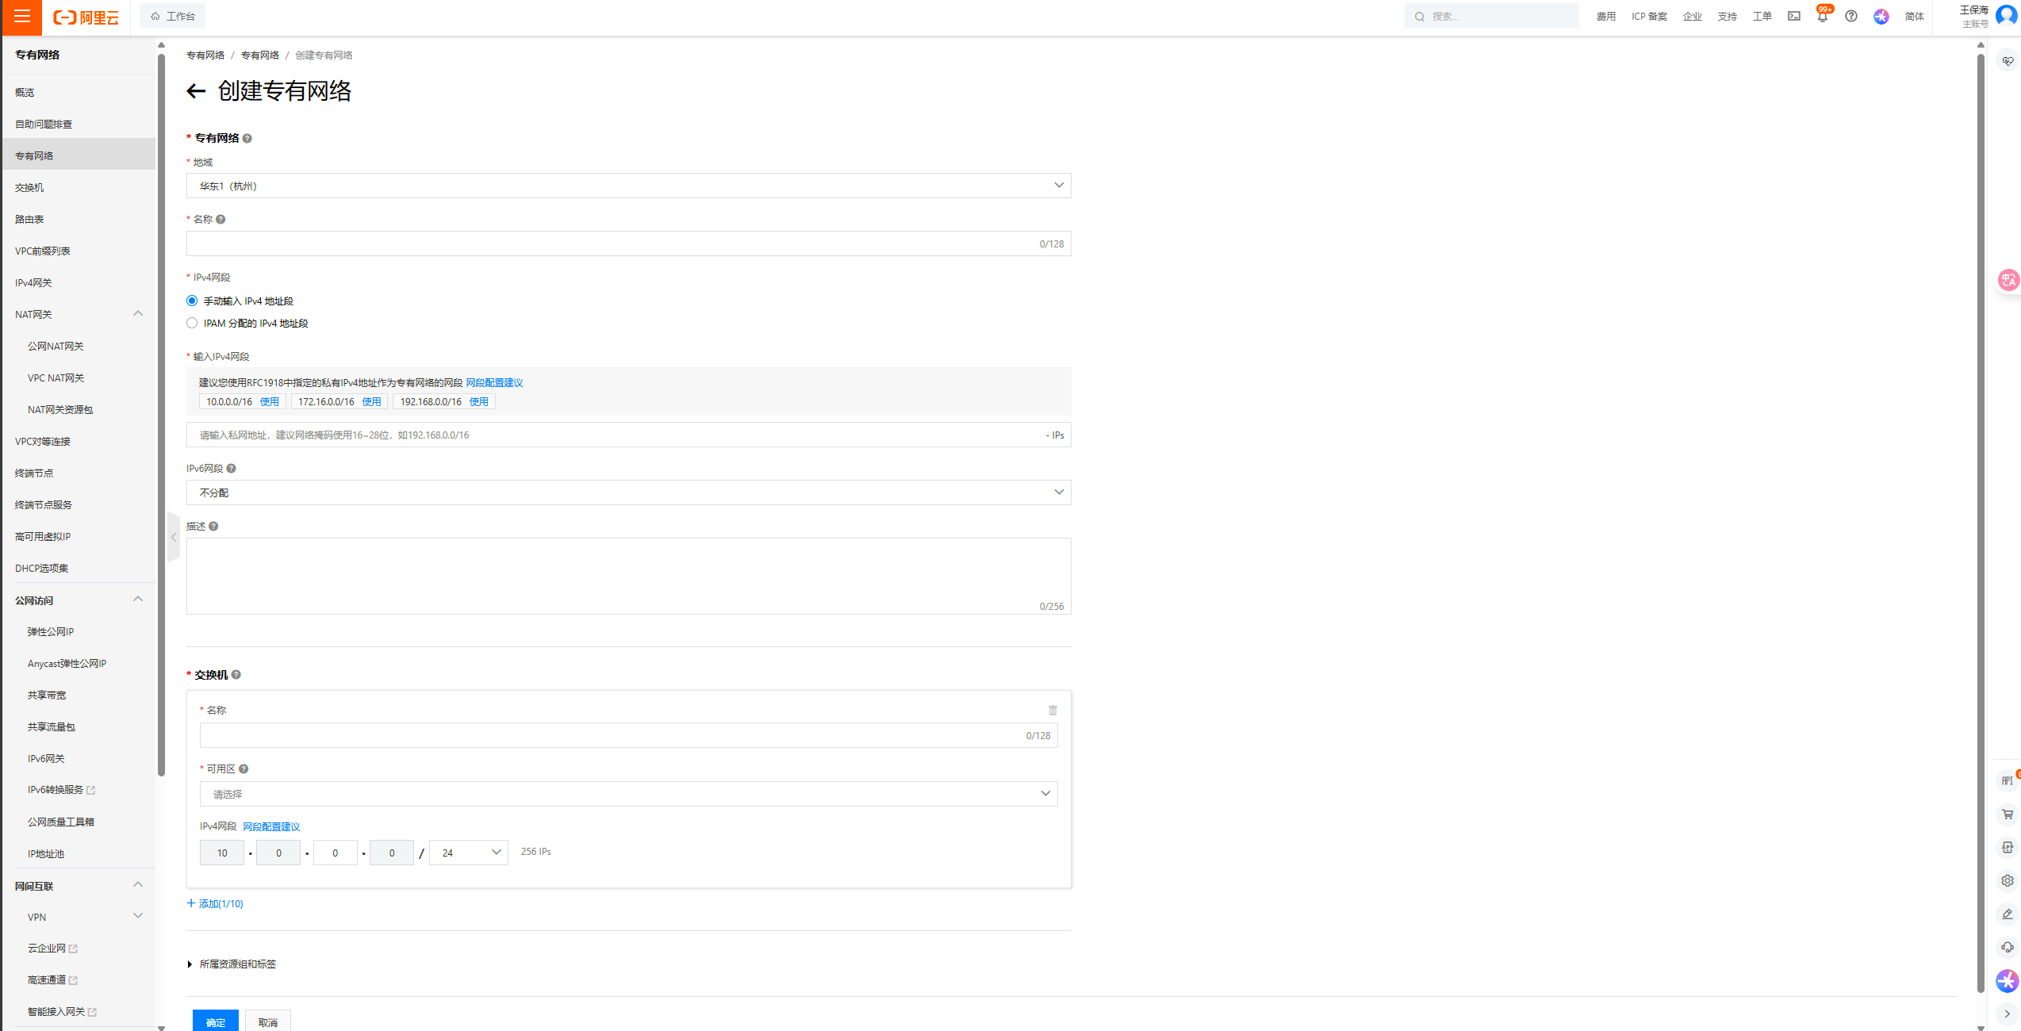Open the hamburger menu at top left
Viewport: 2021px width, 1031px height.
21,17
